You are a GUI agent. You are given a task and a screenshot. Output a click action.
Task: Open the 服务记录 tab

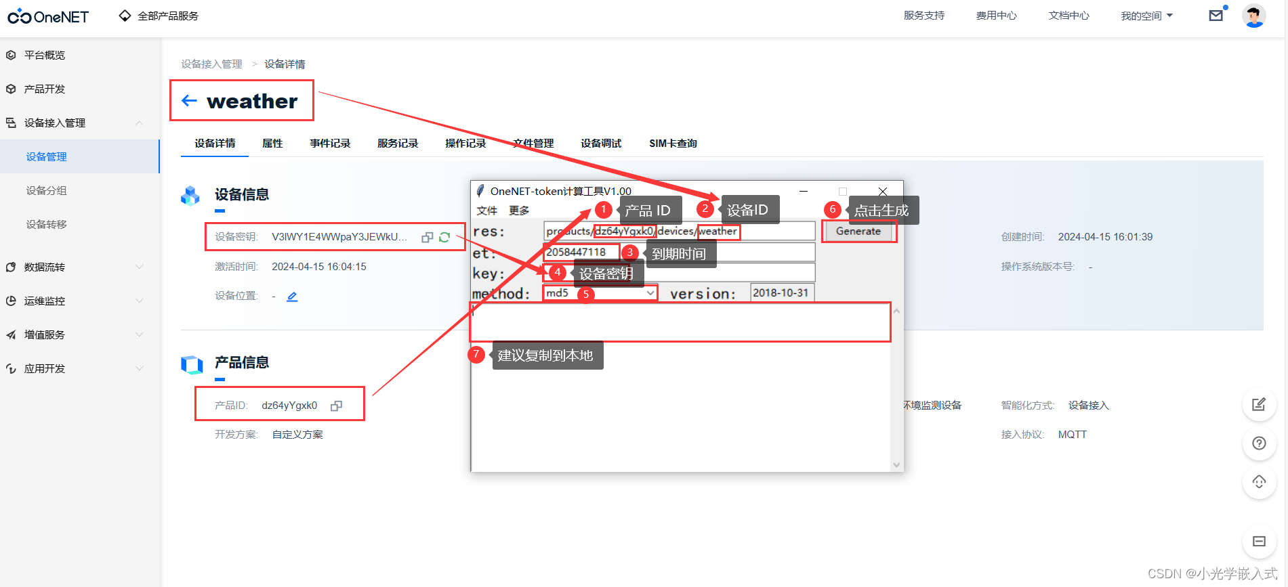(x=398, y=143)
